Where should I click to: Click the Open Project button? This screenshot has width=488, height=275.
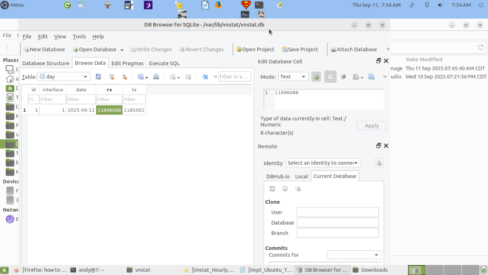tap(255, 49)
